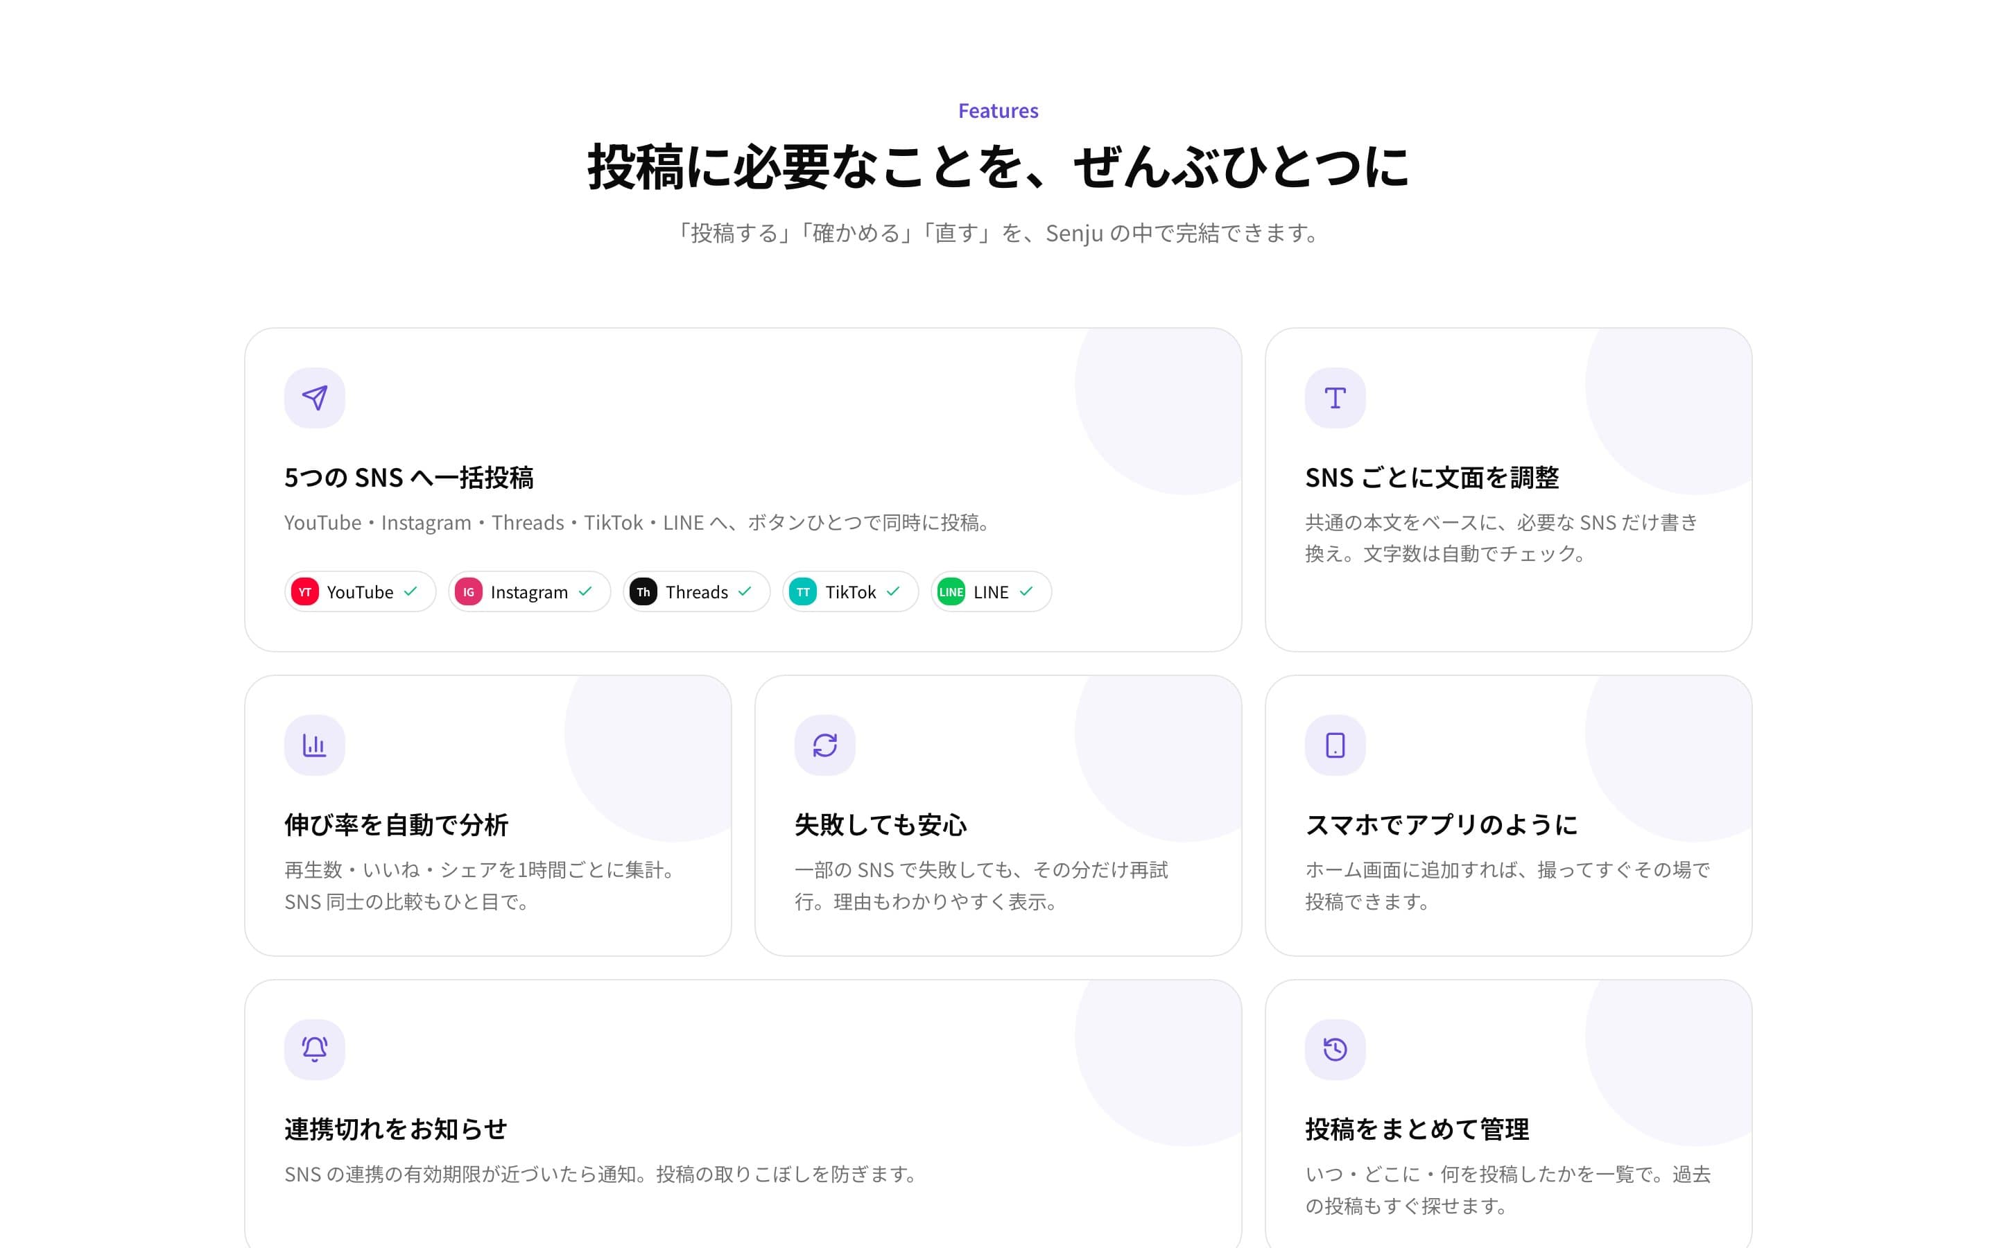Click the Features section label

pos(998,111)
